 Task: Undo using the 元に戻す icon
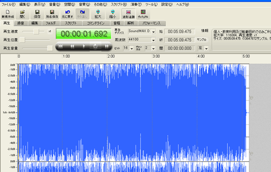(67, 14)
